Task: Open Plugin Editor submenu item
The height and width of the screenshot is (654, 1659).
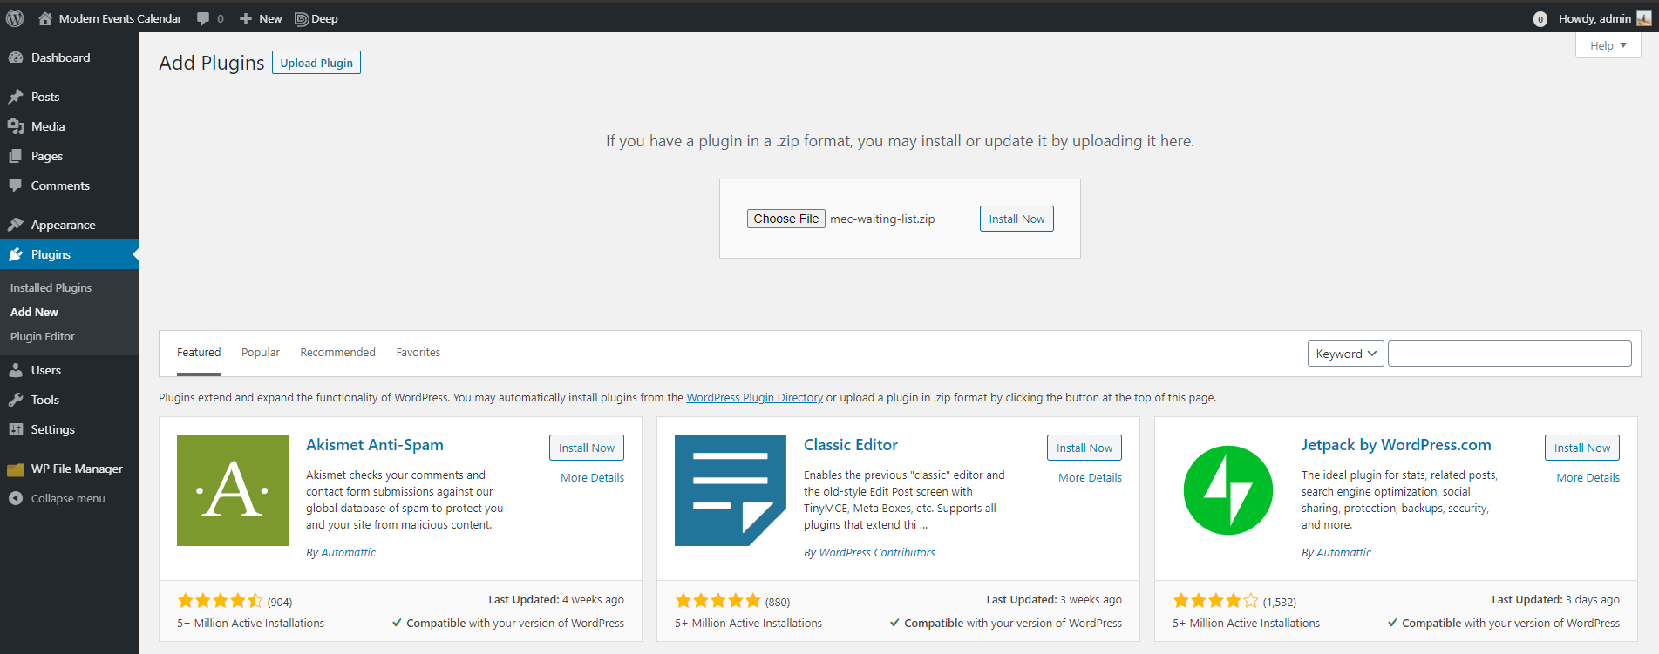Action: click(42, 336)
